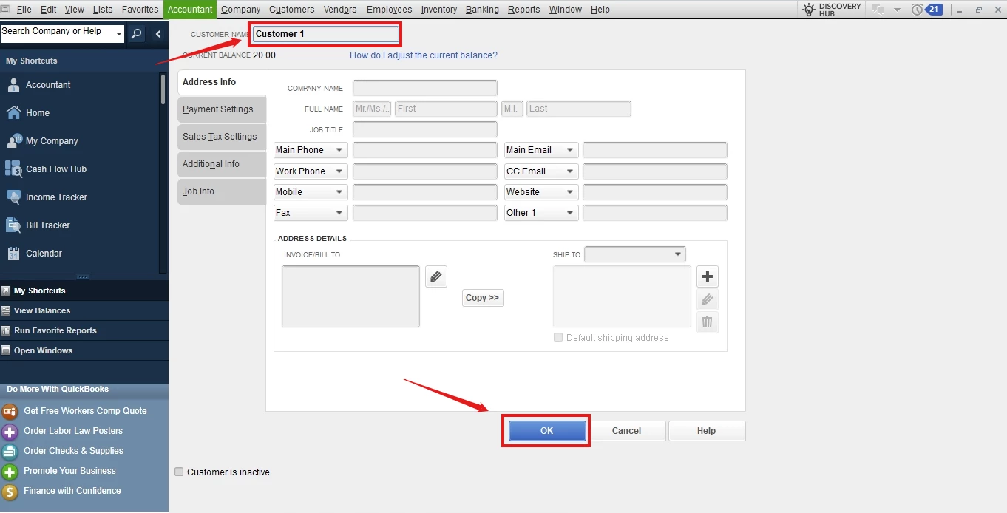This screenshot has width=1007, height=513.
Task: Select Run Favorite Reports
Action: click(x=84, y=330)
